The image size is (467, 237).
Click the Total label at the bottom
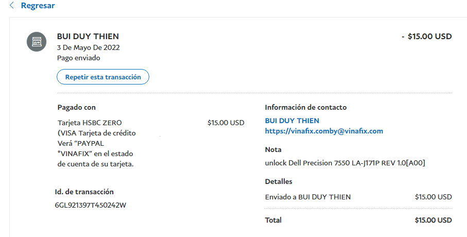tap(273, 220)
